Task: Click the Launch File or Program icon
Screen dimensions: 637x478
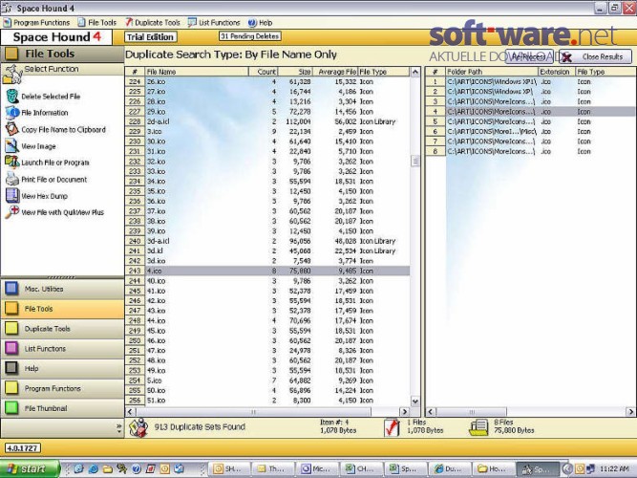Action: pos(12,163)
